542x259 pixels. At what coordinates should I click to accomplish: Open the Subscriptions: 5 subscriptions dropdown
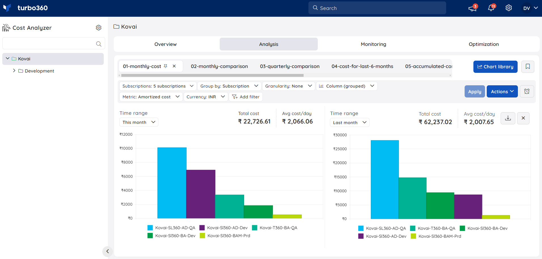coord(158,86)
